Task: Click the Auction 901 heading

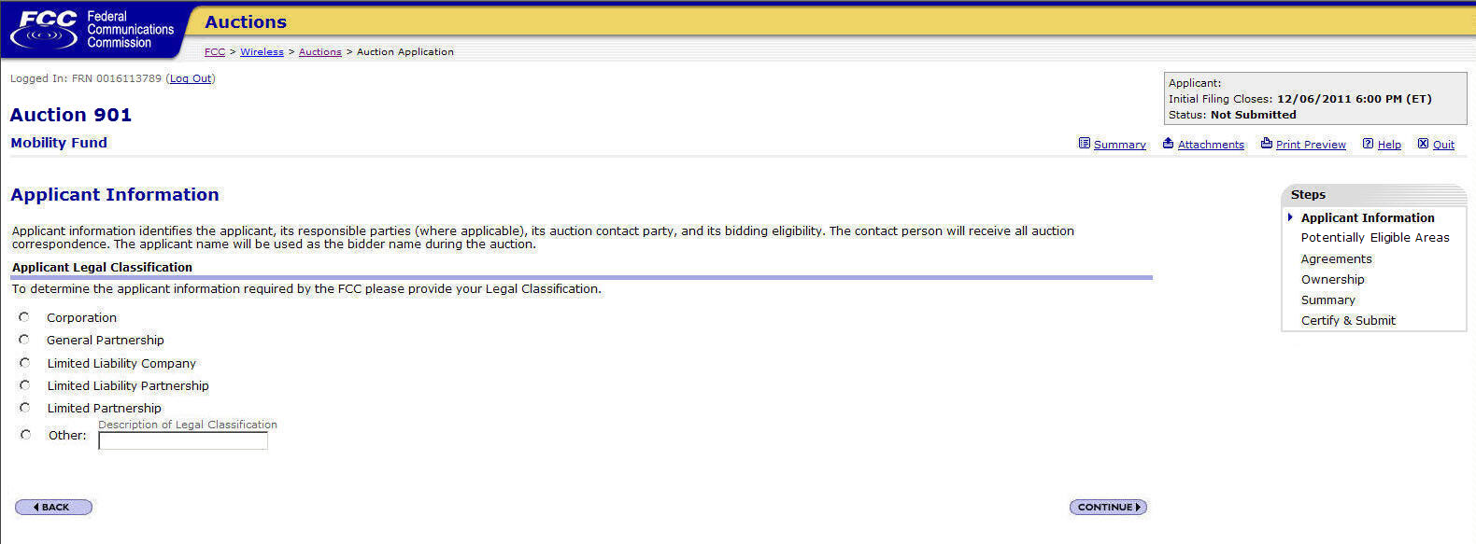Action: [71, 115]
